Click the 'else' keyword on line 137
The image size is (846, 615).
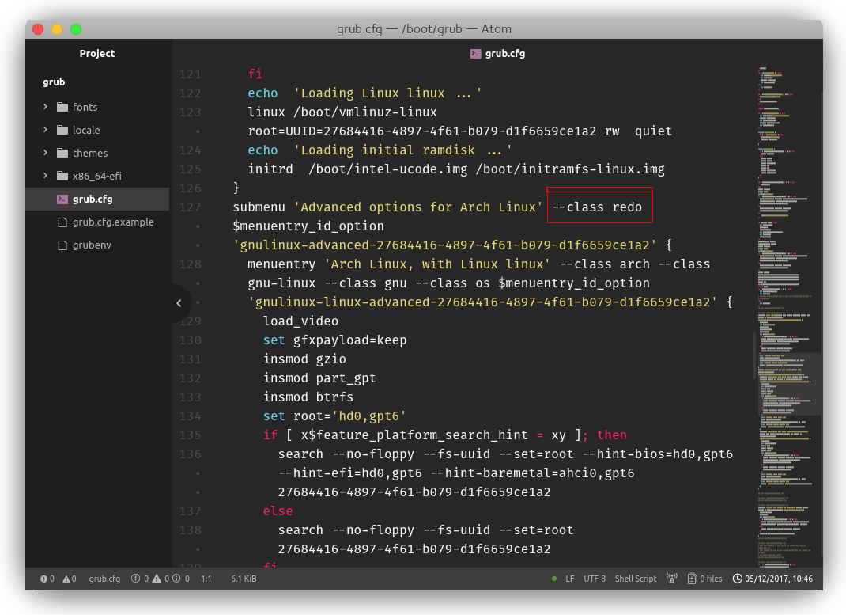pos(278,511)
